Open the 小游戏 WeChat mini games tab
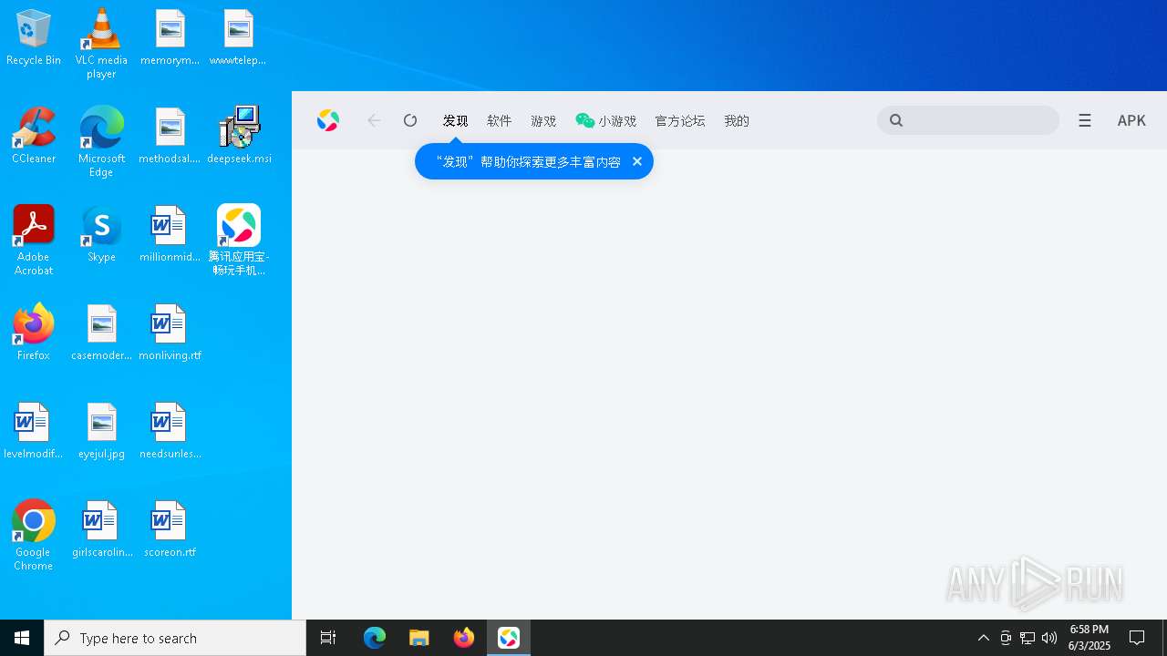The width and height of the screenshot is (1167, 656). click(x=606, y=120)
